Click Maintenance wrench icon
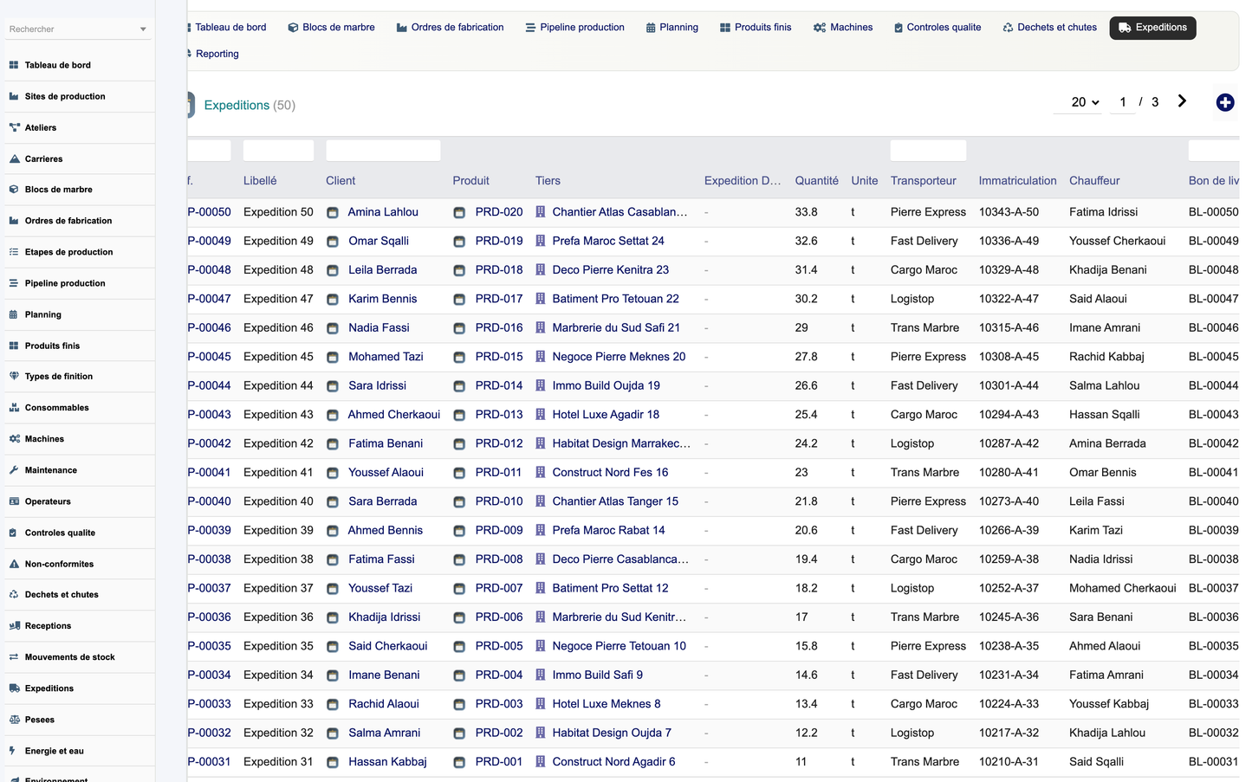1252x782 pixels. click(x=14, y=470)
